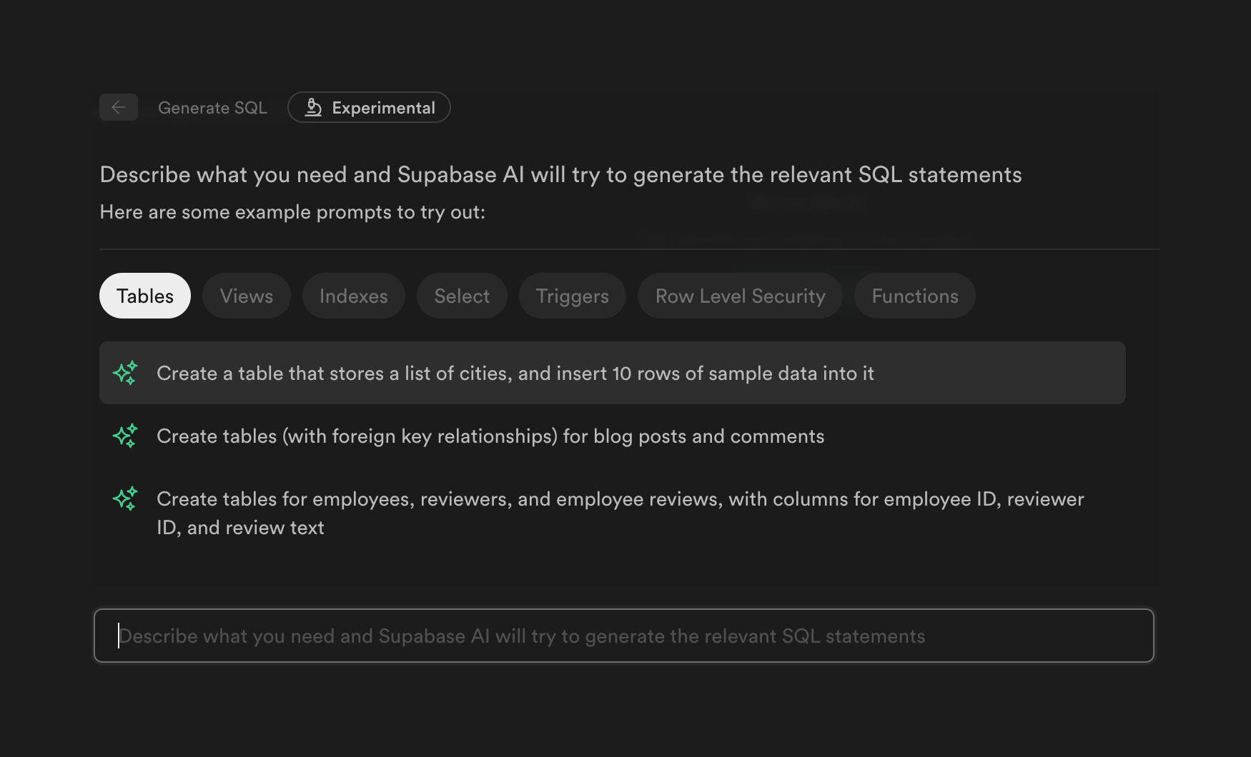Click the Generate SQL label
This screenshot has height=757, width=1251.
(x=213, y=107)
